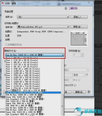Toggle the 打印到文件 checkbox

pos(6,44)
